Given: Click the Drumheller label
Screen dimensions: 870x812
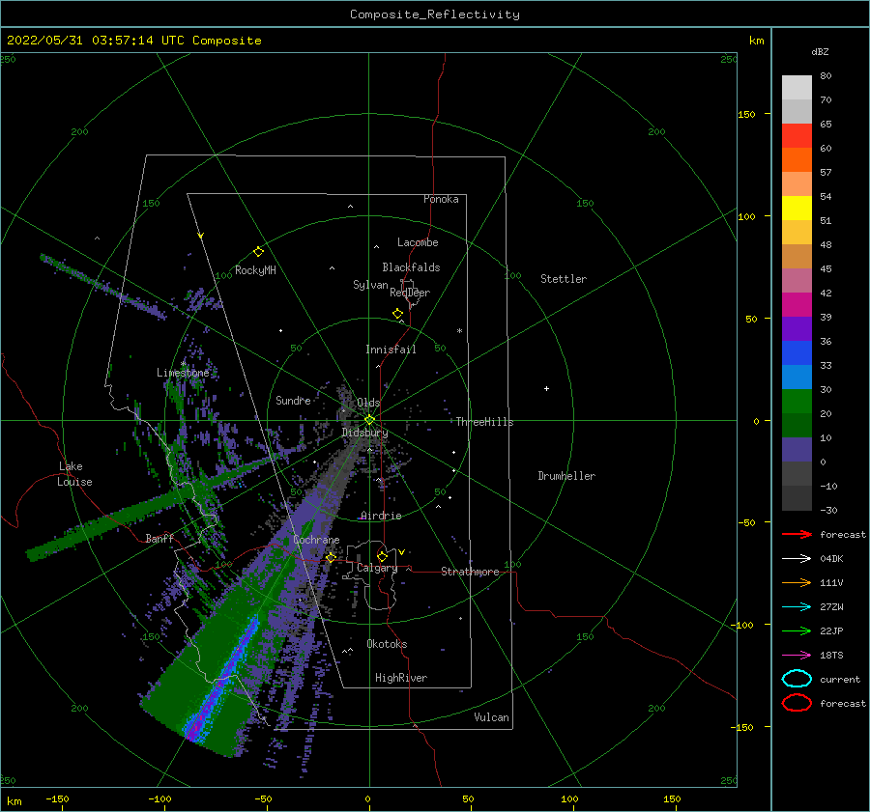Looking at the screenshot, I should 566,476.
